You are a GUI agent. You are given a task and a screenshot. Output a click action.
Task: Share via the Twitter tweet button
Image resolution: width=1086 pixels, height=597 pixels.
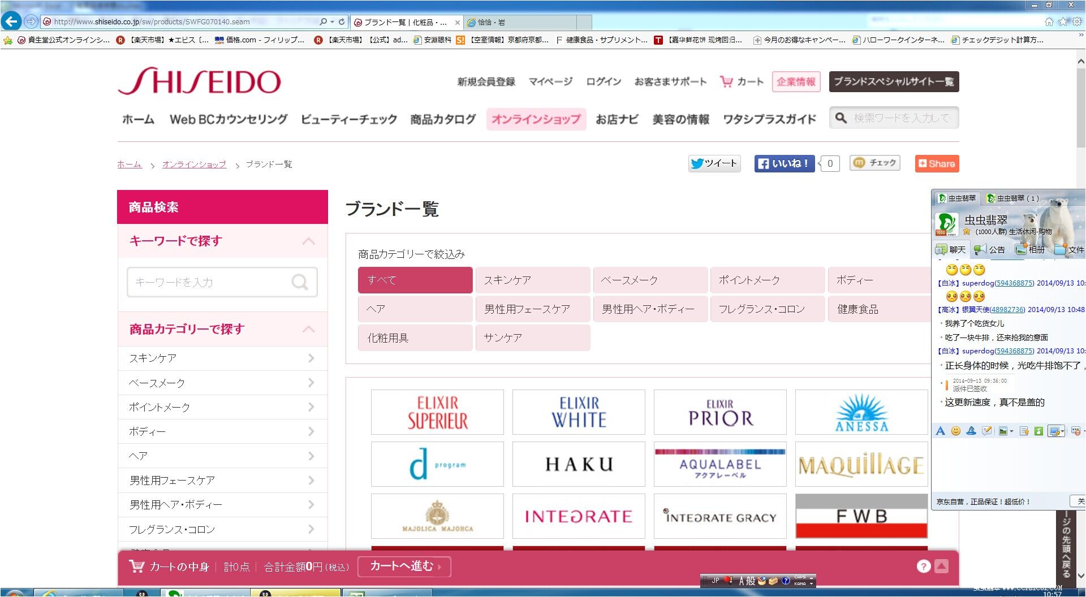pyautogui.click(x=714, y=163)
